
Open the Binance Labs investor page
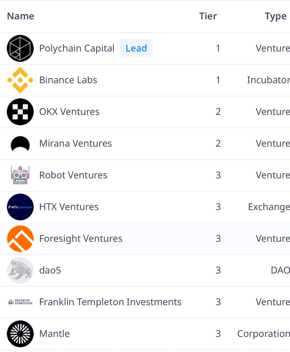[68, 80]
